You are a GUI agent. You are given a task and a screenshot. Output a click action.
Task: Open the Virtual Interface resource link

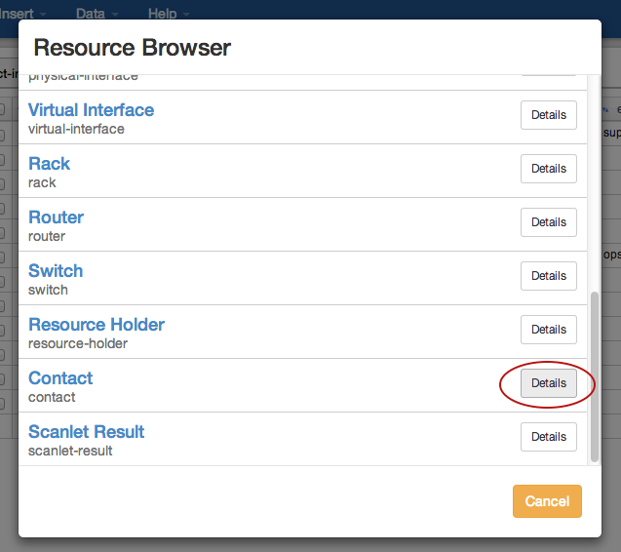click(91, 110)
